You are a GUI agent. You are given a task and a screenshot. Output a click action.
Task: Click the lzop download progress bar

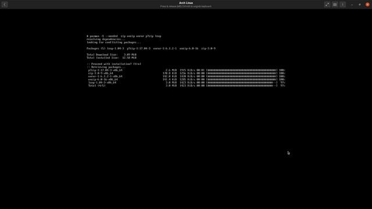coord(242,82)
